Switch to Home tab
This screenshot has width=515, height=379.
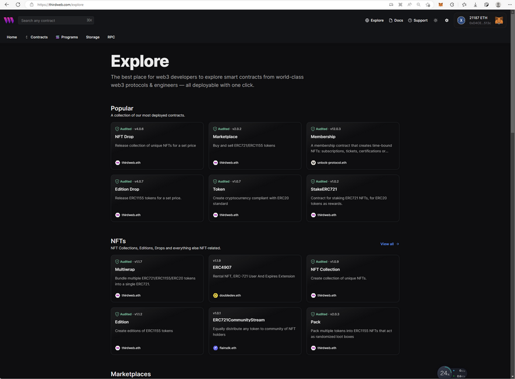coord(12,37)
